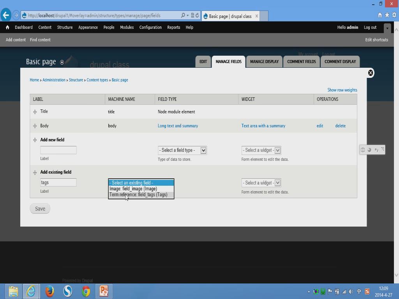Click the Edit shortcuts link
399x299 pixels.
coord(377,40)
